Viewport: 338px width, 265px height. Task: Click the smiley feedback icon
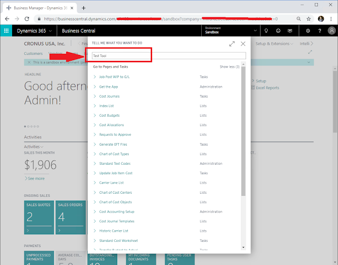[278, 31]
